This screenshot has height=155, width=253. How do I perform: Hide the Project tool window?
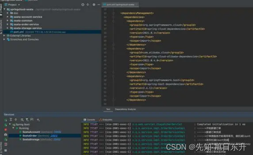(99, 5)
